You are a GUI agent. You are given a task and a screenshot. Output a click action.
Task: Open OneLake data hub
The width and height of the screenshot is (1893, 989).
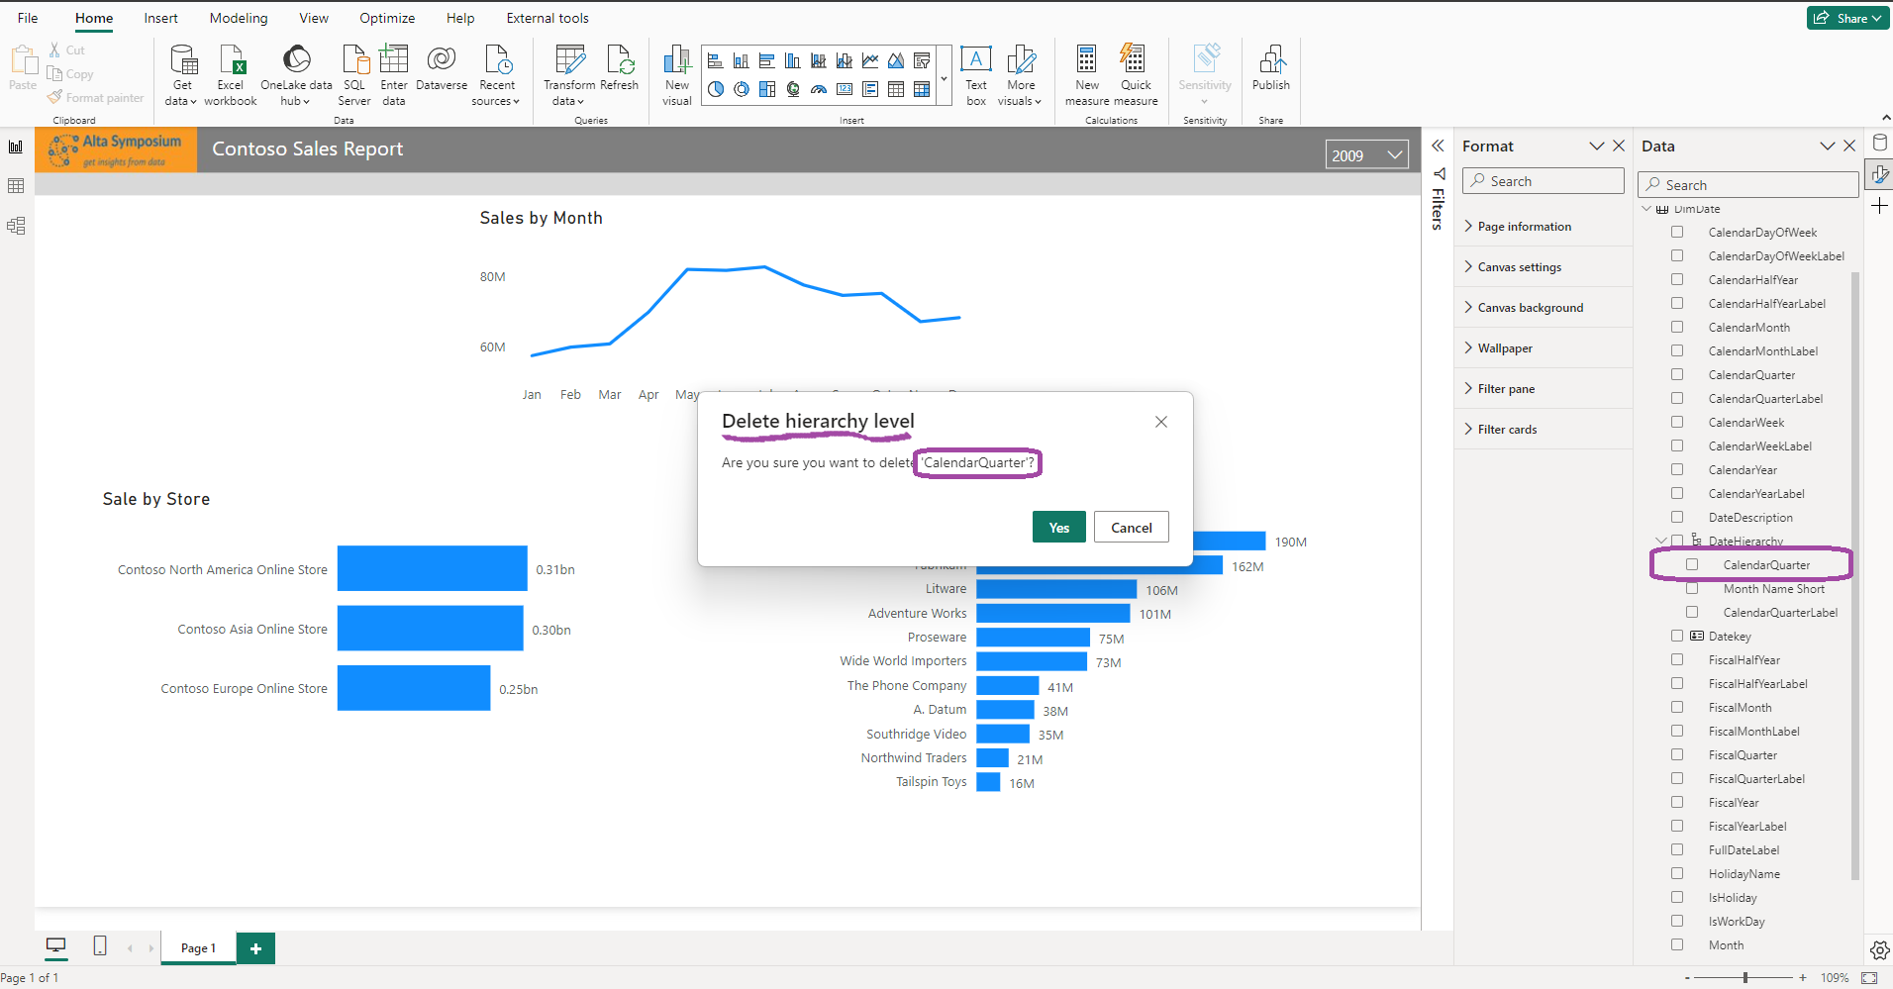point(296,75)
